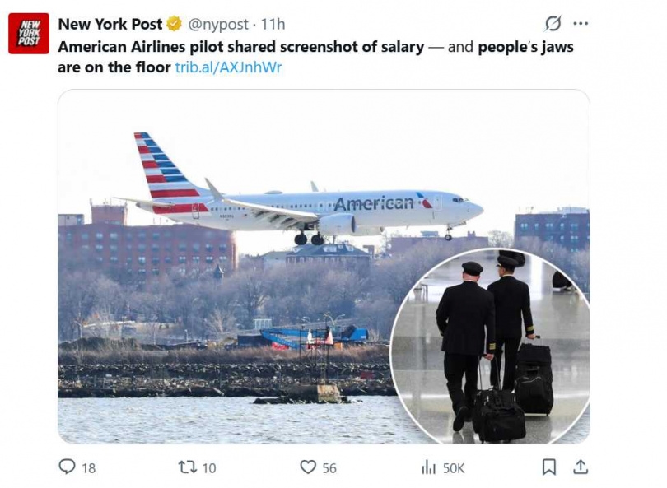Bookmark this New York Post tweet
This screenshot has height=488, width=667.
click(x=549, y=467)
